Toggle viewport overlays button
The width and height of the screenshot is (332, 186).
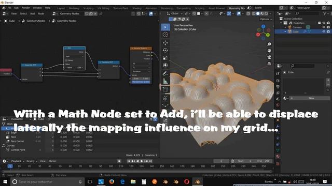click(x=239, y=14)
